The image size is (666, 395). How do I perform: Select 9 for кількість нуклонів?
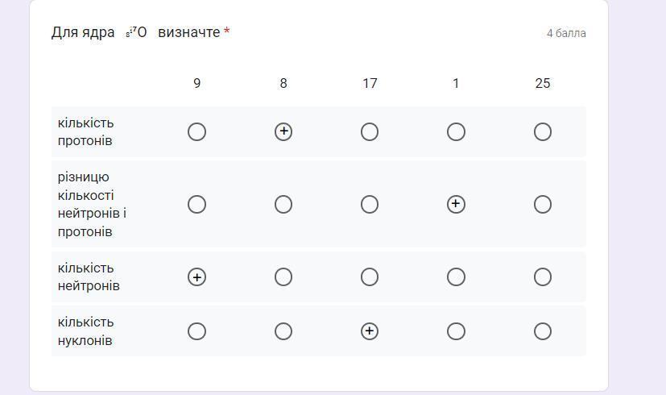click(196, 331)
